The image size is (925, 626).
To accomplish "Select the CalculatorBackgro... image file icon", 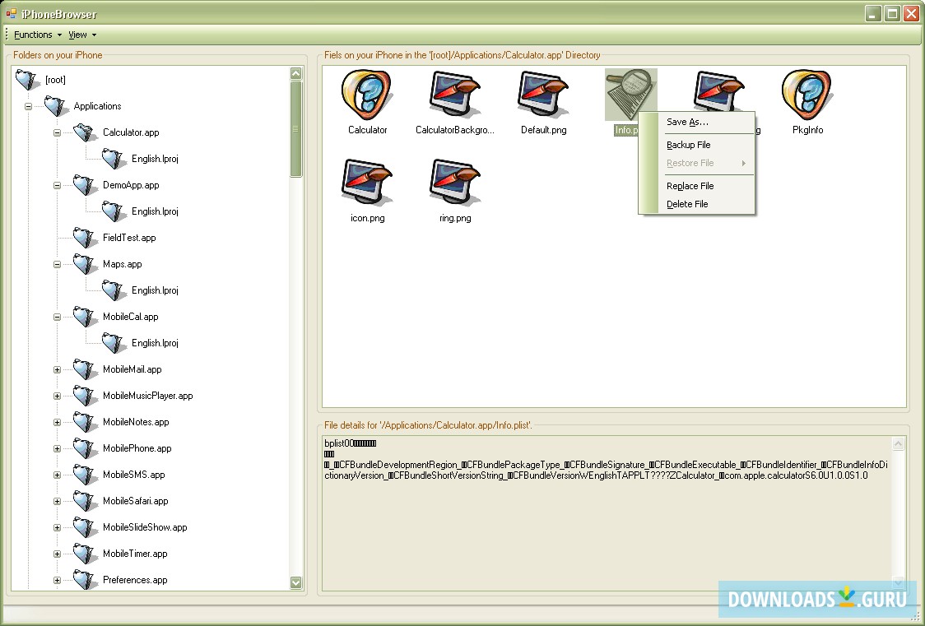I will [454, 95].
